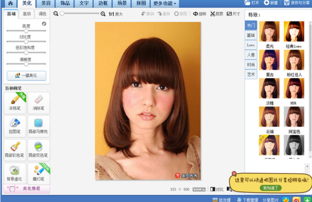Apply the 阿宝色 effect thumbnail
This screenshot has width=312, height=202.
[294, 117]
